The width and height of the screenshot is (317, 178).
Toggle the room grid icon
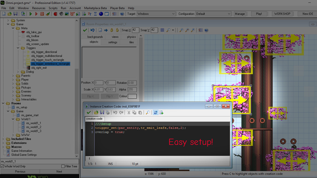point(162,30)
